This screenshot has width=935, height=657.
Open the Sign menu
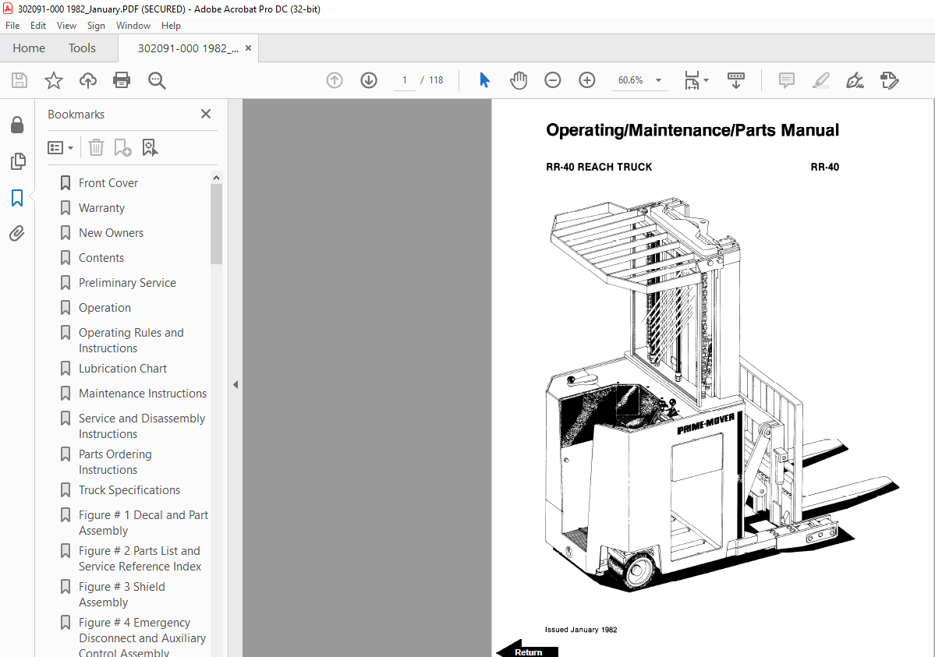point(96,26)
